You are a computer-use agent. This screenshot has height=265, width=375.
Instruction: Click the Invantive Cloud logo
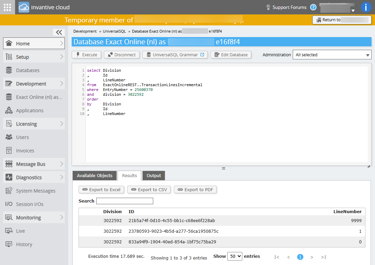pyautogui.click(x=24, y=7)
